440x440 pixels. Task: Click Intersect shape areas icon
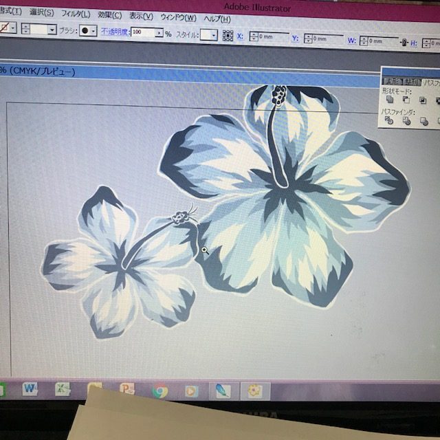[422, 100]
